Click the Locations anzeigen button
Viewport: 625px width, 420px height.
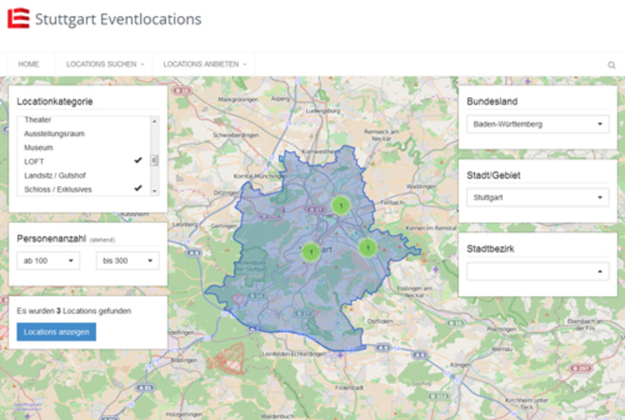56,332
